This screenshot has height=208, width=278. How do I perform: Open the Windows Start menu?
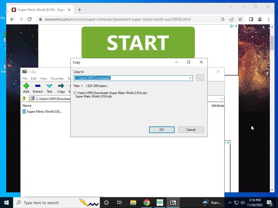click(7, 203)
